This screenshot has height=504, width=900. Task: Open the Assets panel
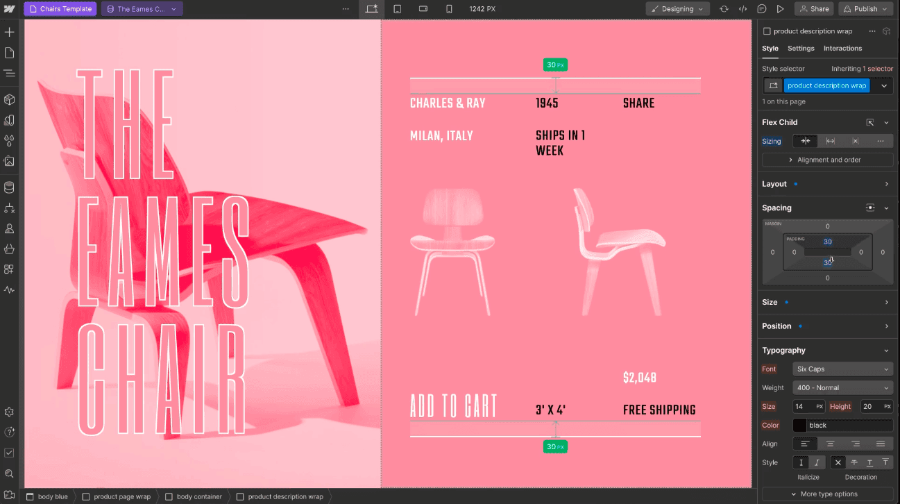coord(10,162)
